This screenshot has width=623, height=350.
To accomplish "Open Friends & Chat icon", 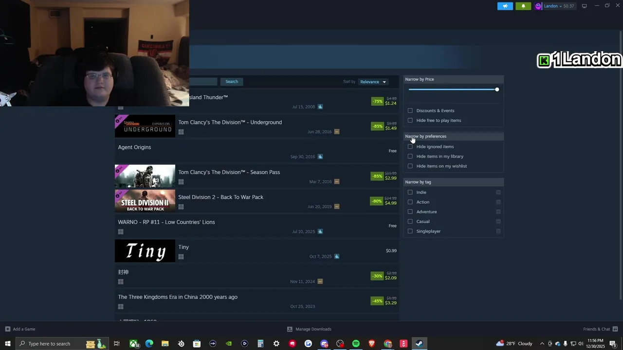I will [615, 329].
